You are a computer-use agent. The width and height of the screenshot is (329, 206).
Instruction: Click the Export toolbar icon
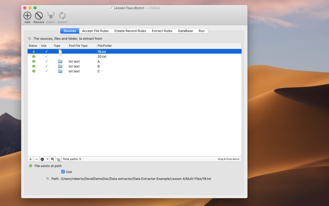click(51, 16)
